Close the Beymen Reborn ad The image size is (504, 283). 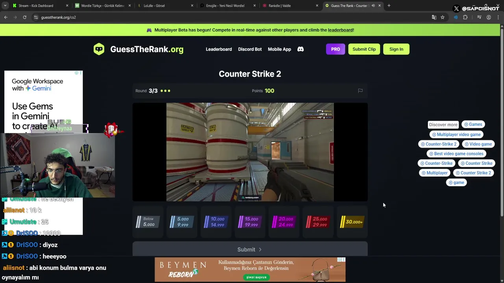pos(343,260)
